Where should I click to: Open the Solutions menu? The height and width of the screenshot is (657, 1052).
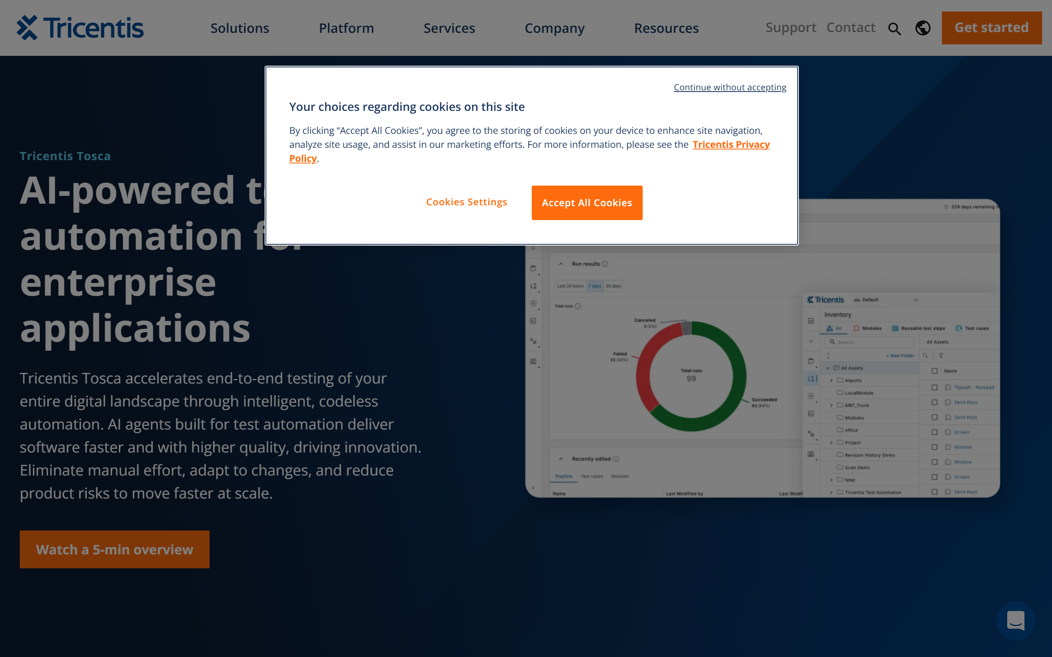point(240,28)
